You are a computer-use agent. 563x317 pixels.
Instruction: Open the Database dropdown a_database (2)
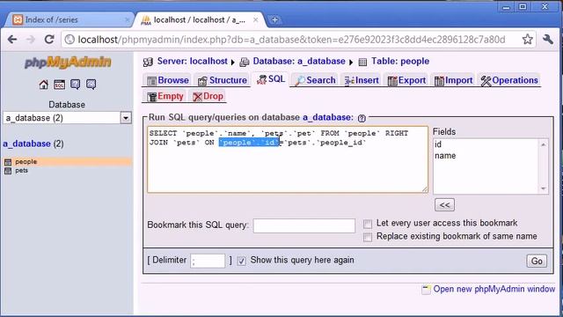[67, 118]
